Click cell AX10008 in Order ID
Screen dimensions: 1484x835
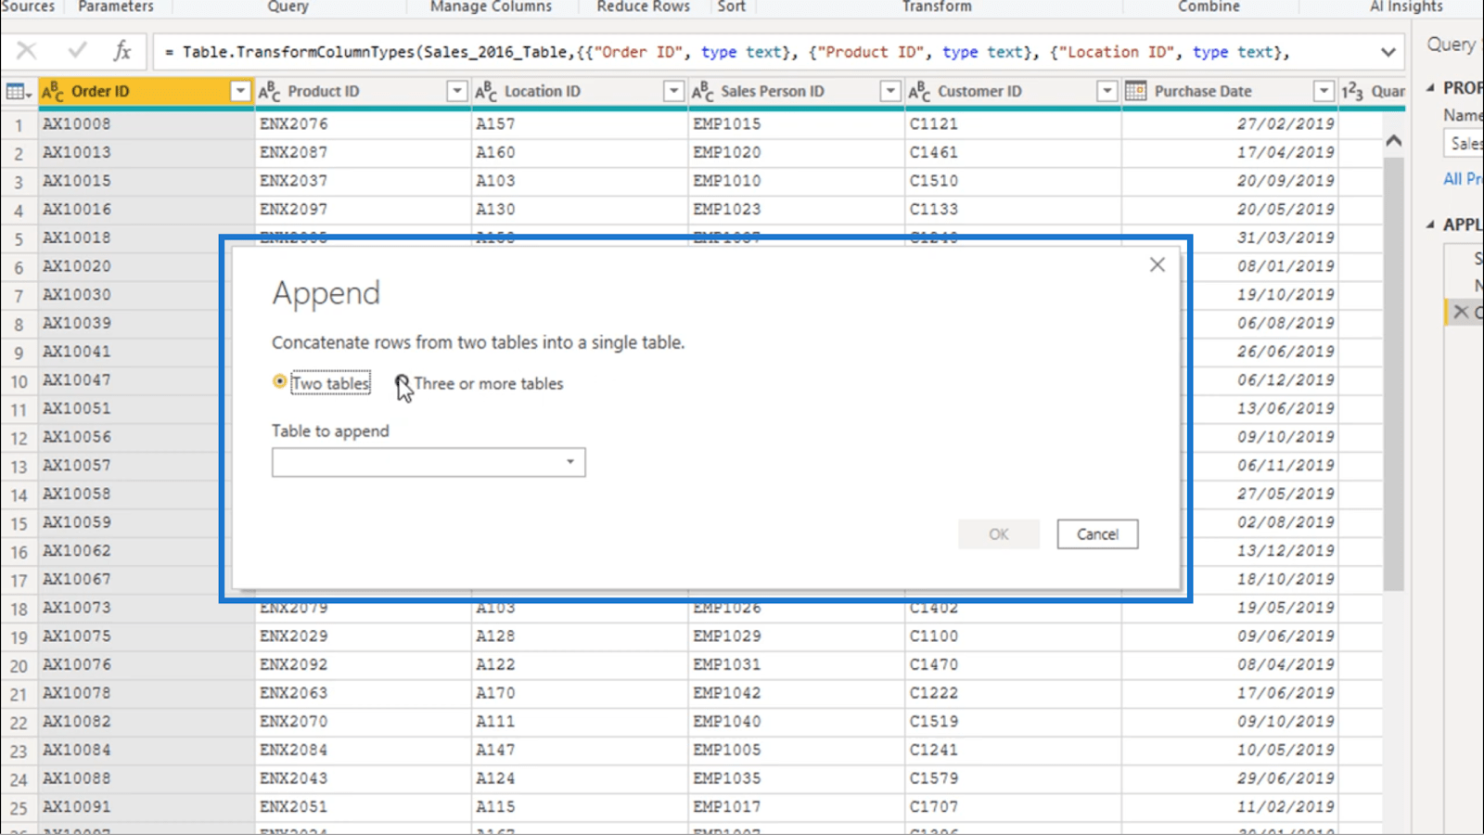(x=146, y=123)
